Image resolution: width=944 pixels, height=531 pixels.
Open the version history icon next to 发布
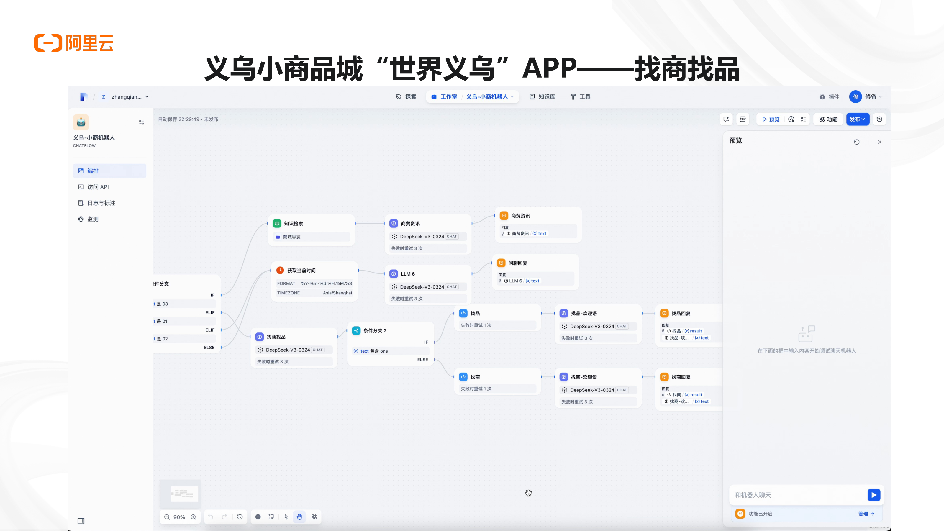tap(879, 119)
